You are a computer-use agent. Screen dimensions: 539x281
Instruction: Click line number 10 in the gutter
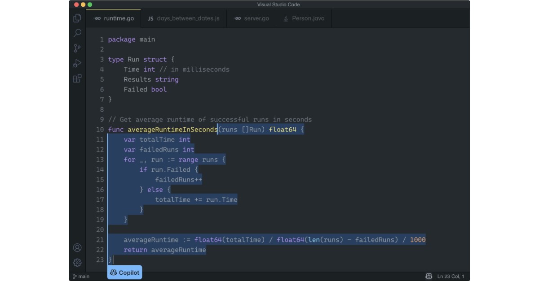tap(100, 130)
